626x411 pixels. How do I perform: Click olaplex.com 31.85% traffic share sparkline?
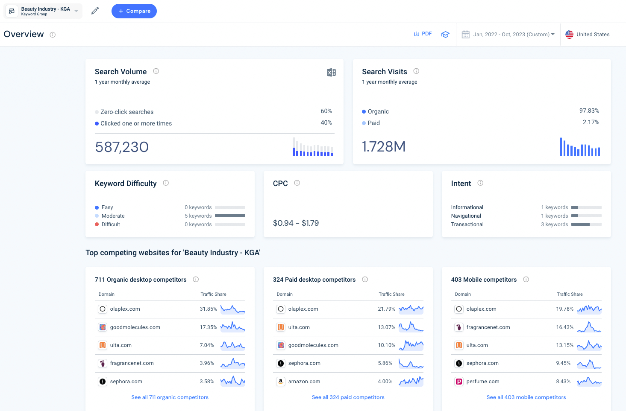point(233,309)
